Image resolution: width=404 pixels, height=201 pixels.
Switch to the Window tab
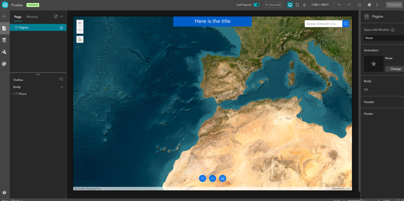[x=32, y=16]
